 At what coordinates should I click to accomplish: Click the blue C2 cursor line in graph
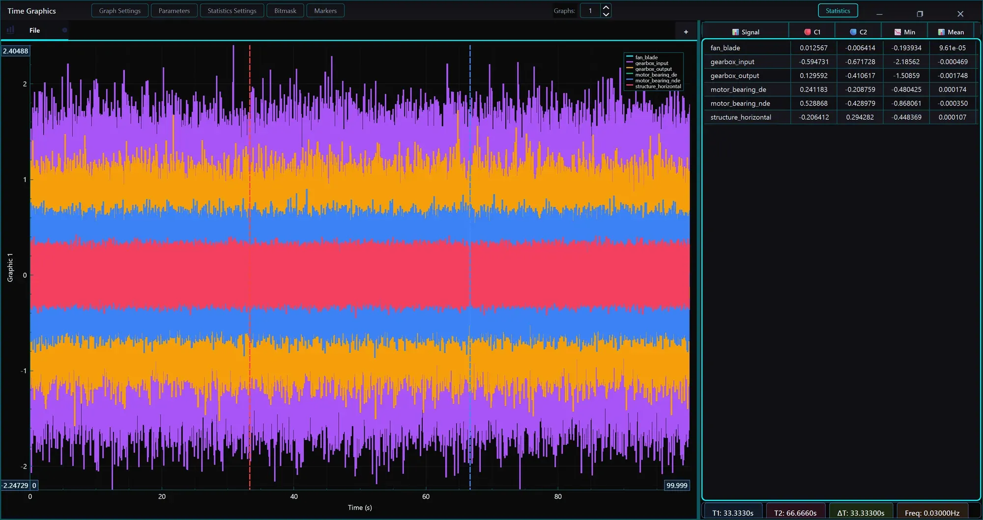pyautogui.click(x=470, y=268)
